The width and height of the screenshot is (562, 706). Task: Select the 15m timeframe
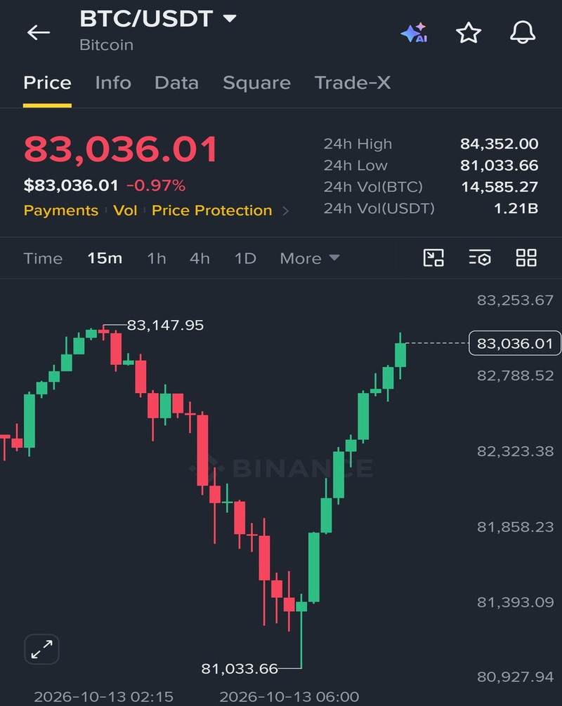click(105, 258)
